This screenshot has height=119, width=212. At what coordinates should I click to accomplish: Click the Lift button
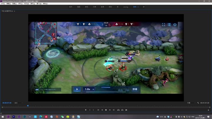click(x=118, y=110)
